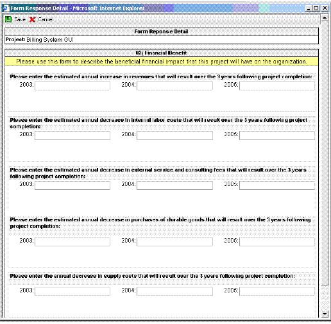The width and height of the screenshot is (331, 324).
Task: Click the 2004 revenue increase field
Action: click(174, 86)
